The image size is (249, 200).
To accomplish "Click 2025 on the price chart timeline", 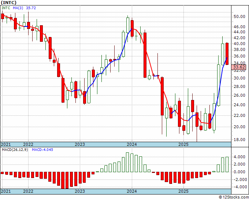I will pyautogui.click(x=183, y=144).
